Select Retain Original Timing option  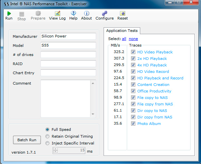48,136
